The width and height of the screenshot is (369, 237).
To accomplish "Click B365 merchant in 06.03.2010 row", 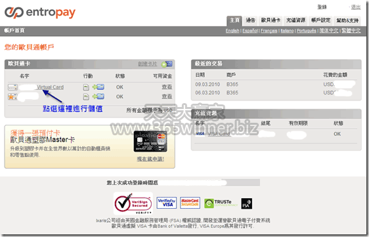I will pos(232,93).
